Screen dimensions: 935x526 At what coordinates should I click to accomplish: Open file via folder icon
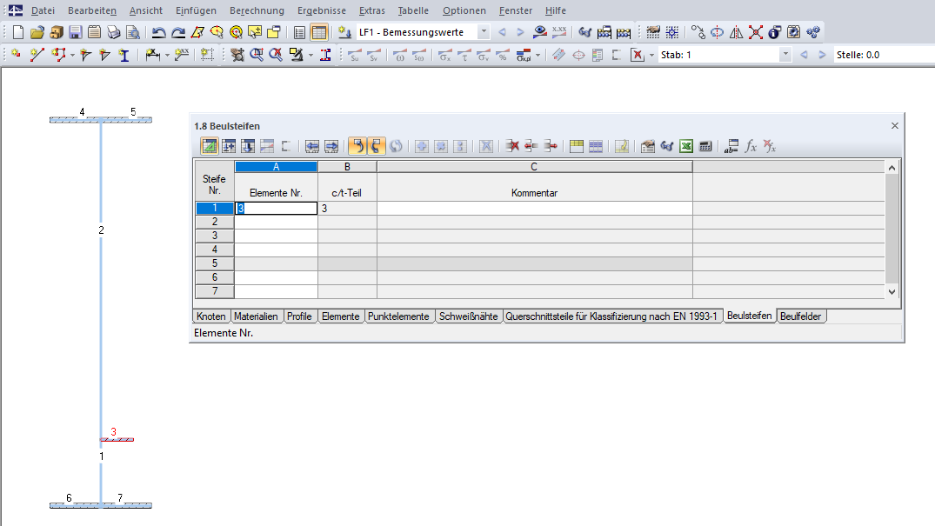point(37,32)
